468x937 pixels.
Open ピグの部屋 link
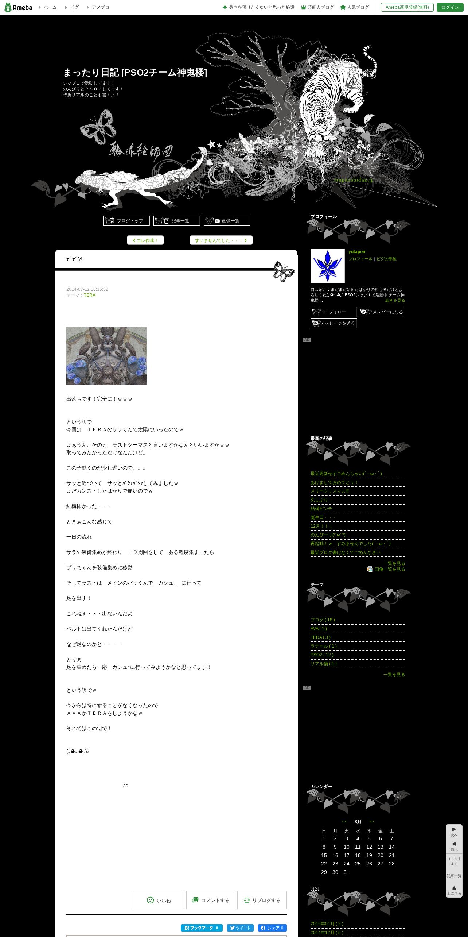[x=386, y=259]
